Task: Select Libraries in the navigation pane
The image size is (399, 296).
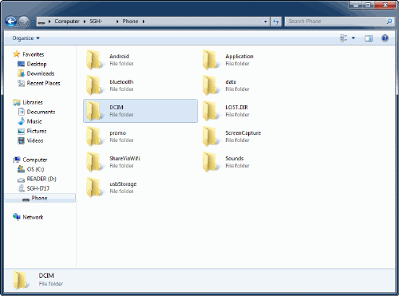Action: click(x=33, y=102)
